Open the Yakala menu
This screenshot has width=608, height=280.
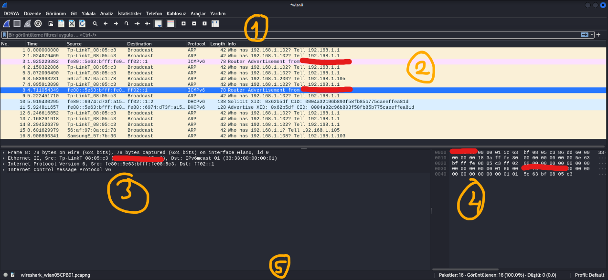point(88,13)
